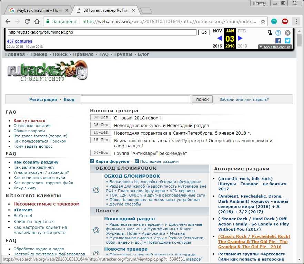The image size is (304, 264).
Task: Open the browser home page
Action: (37, 21)
